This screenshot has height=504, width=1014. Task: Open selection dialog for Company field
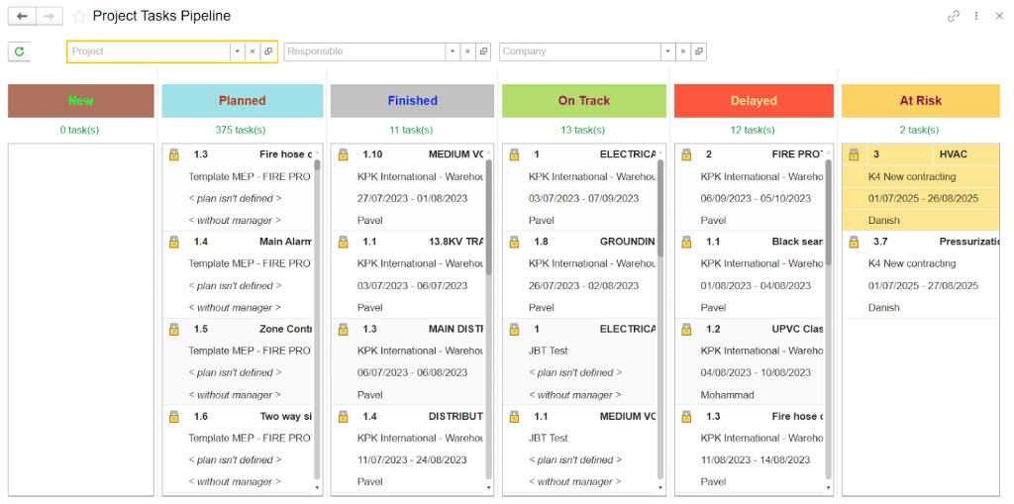click(698, 51)
